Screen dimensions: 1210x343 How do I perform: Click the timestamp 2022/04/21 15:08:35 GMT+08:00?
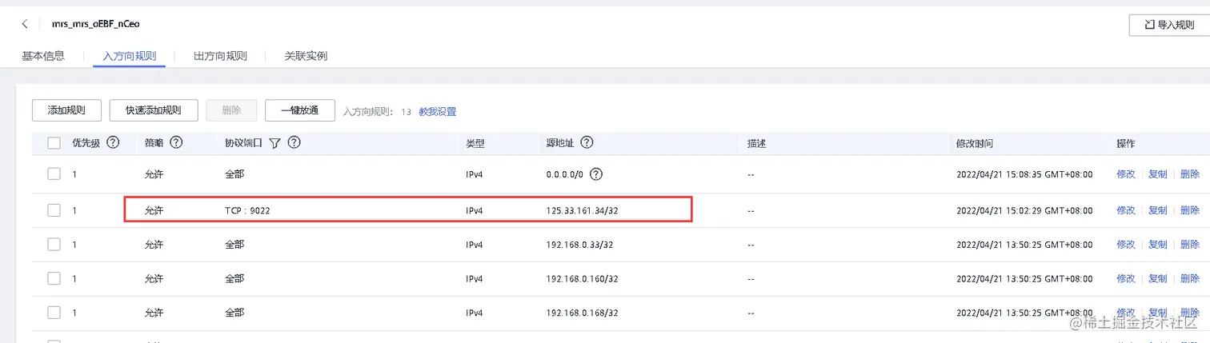pyautogui.click(x=1024, y=174)
